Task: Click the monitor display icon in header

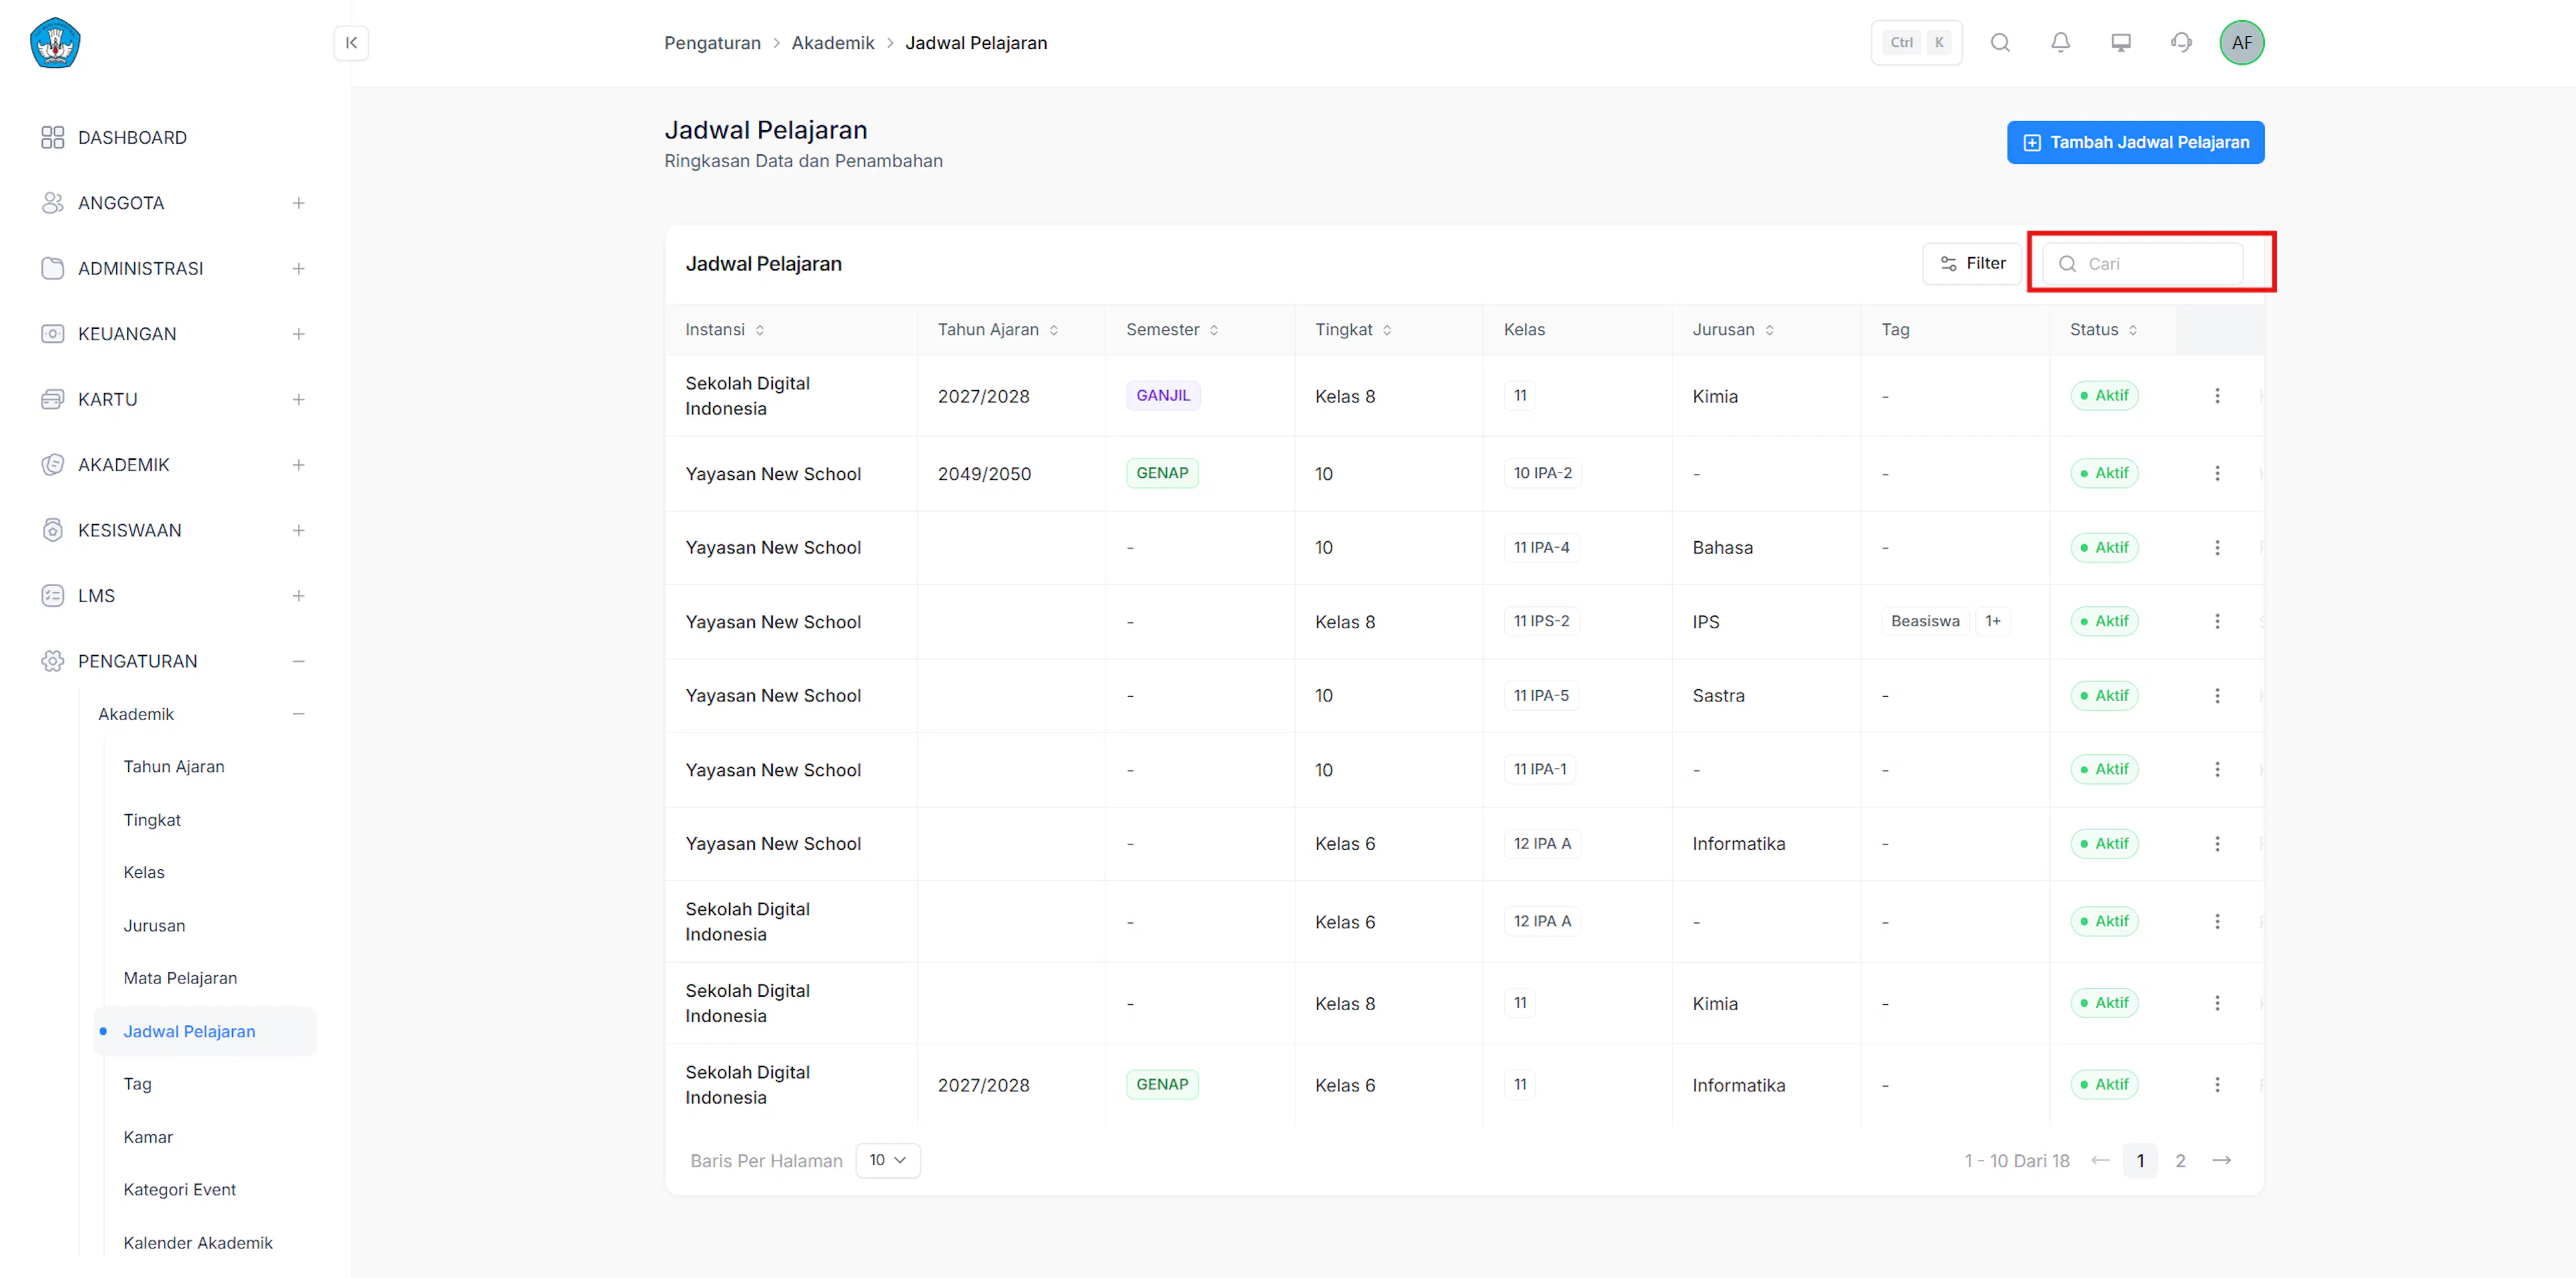Action: click(x=2121, y=43)
